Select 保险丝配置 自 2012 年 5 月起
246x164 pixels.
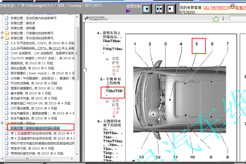point(32,68)
